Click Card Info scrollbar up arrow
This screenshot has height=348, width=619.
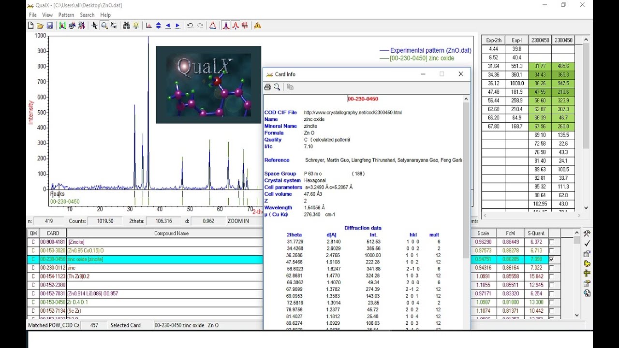click(466, 99)
